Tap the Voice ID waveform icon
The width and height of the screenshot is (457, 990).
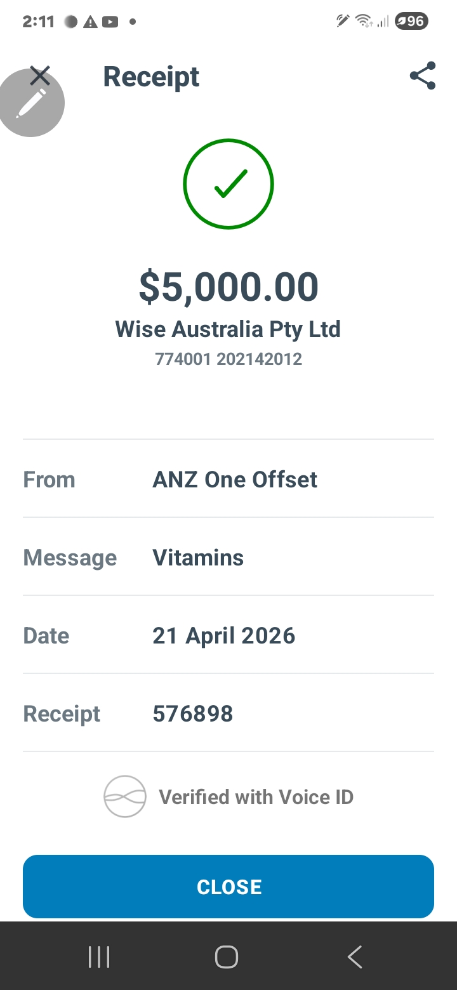point(125,796)
